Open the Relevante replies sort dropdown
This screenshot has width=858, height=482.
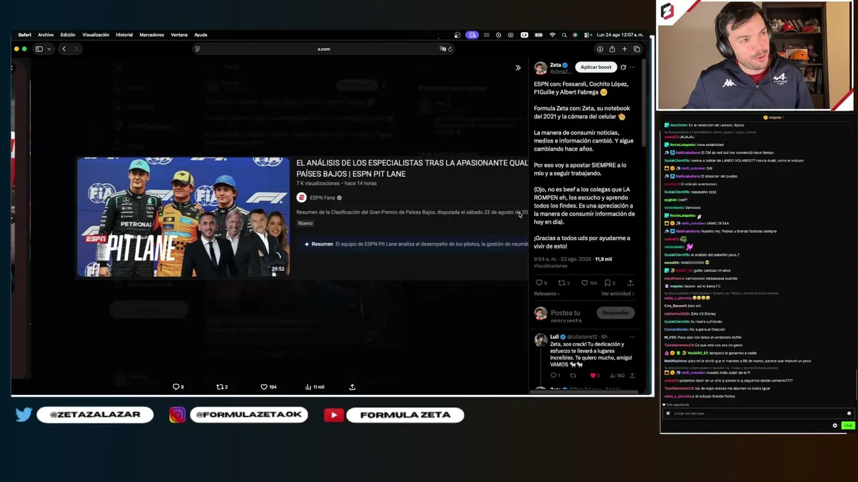click(547, 294)
